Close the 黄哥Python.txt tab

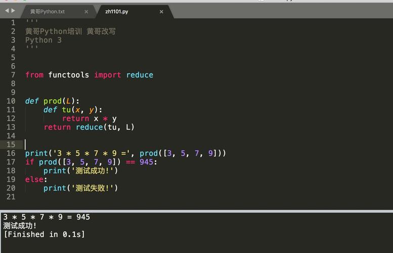click(86, 12)
